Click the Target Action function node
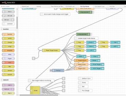The height and width of the screenshot is (96, 126). (x=81, y=61)
